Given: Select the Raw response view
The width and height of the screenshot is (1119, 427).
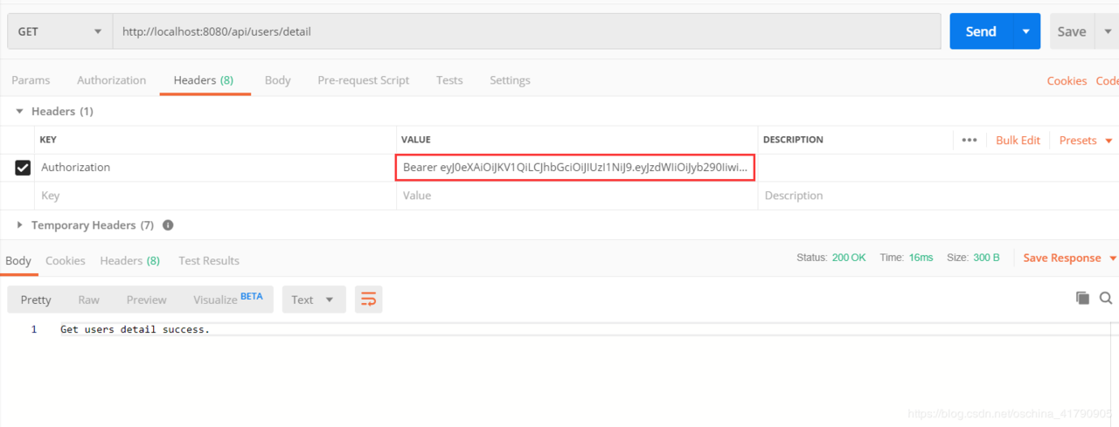Looking at the screenshot, I should tap(89, 300).
